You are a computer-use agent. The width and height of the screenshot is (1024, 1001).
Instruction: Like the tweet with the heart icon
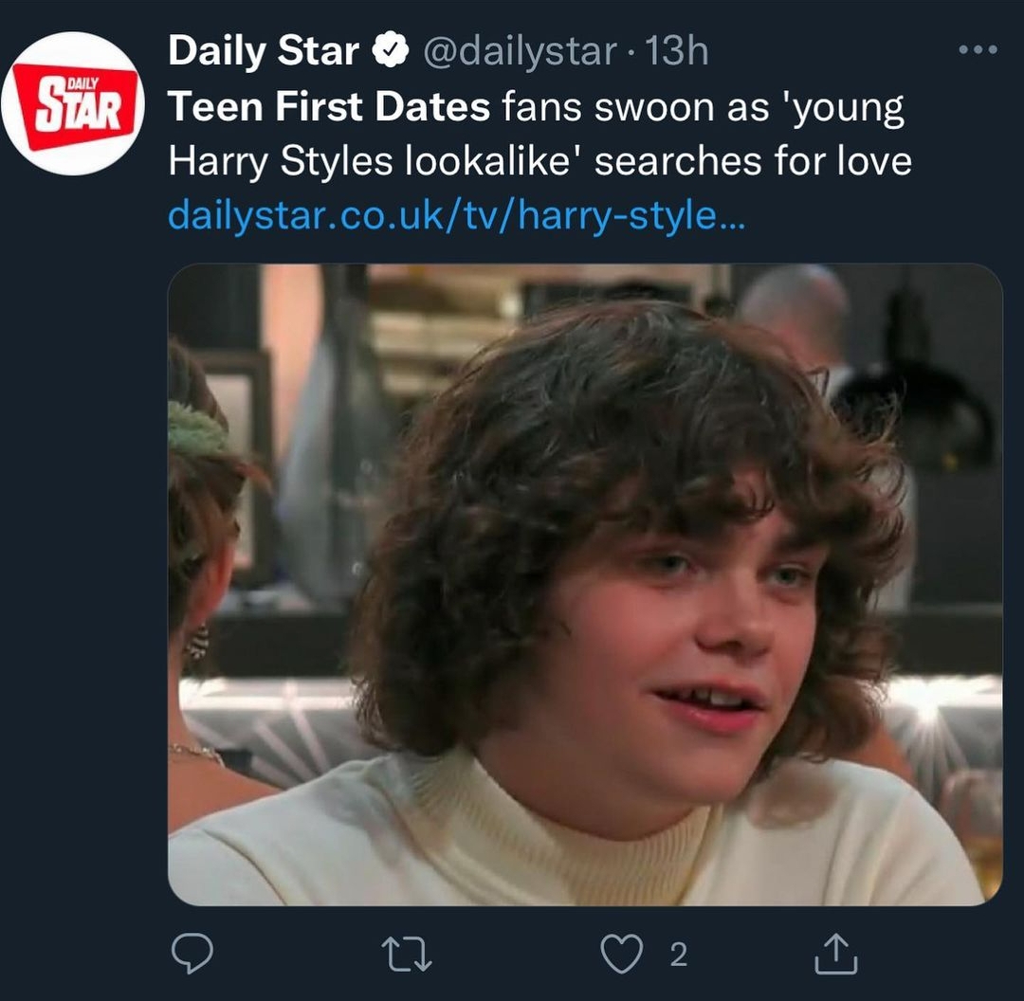coord(621,955)
